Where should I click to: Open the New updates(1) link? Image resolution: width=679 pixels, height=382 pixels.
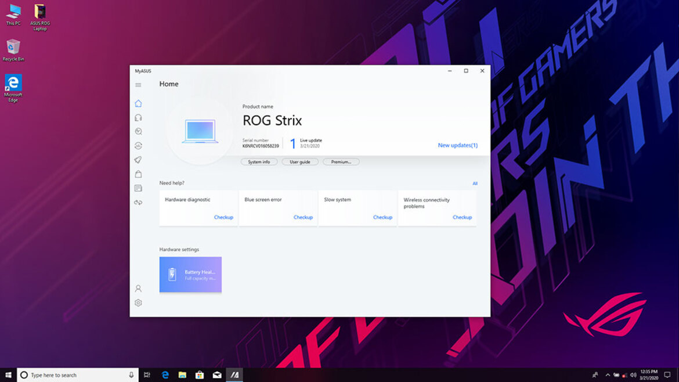pos(458,146)
